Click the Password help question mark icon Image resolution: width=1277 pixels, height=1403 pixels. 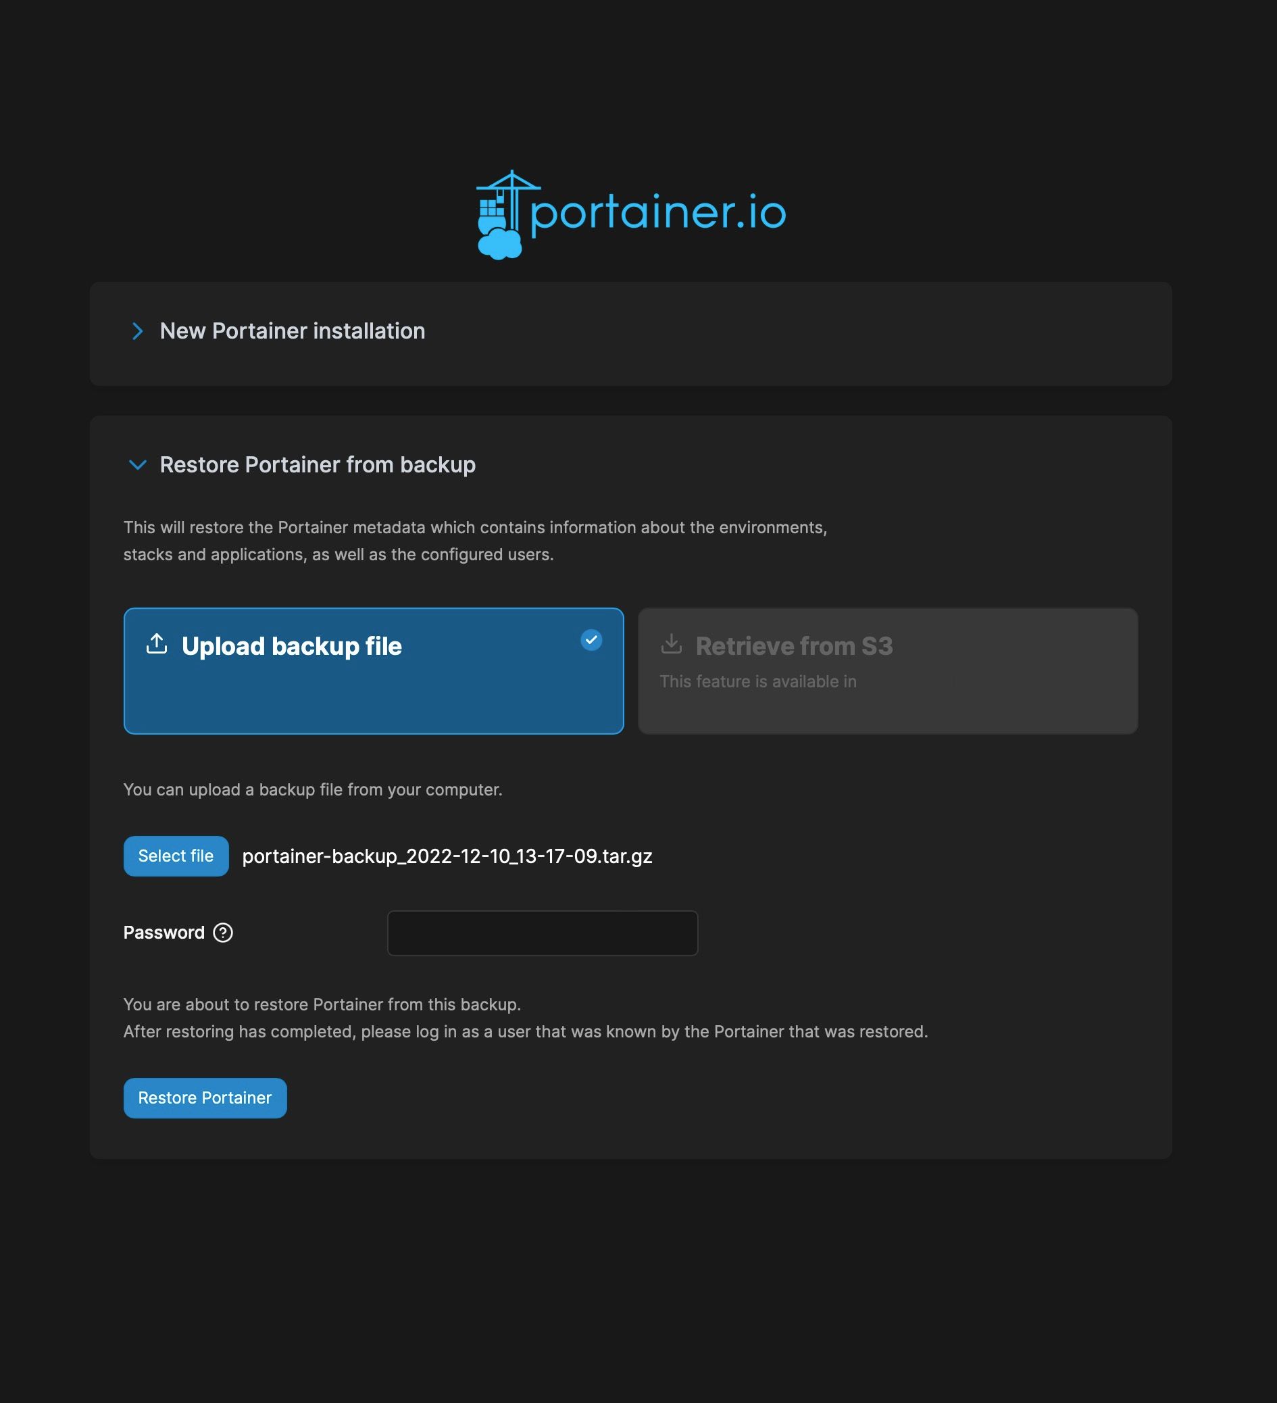click(223, 933)
